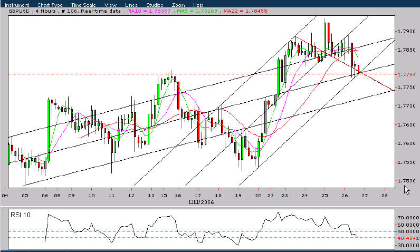Click the RSI 50.0000 level label

[x=408, y=231]
